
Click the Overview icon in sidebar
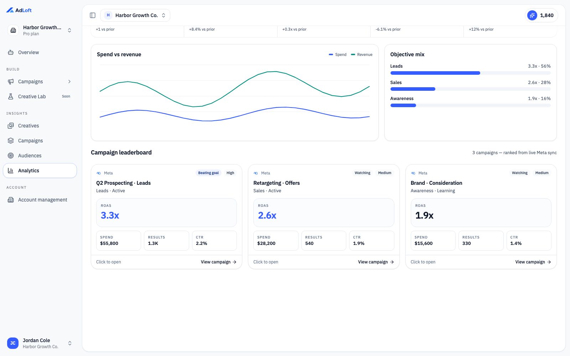coord(11,52)
